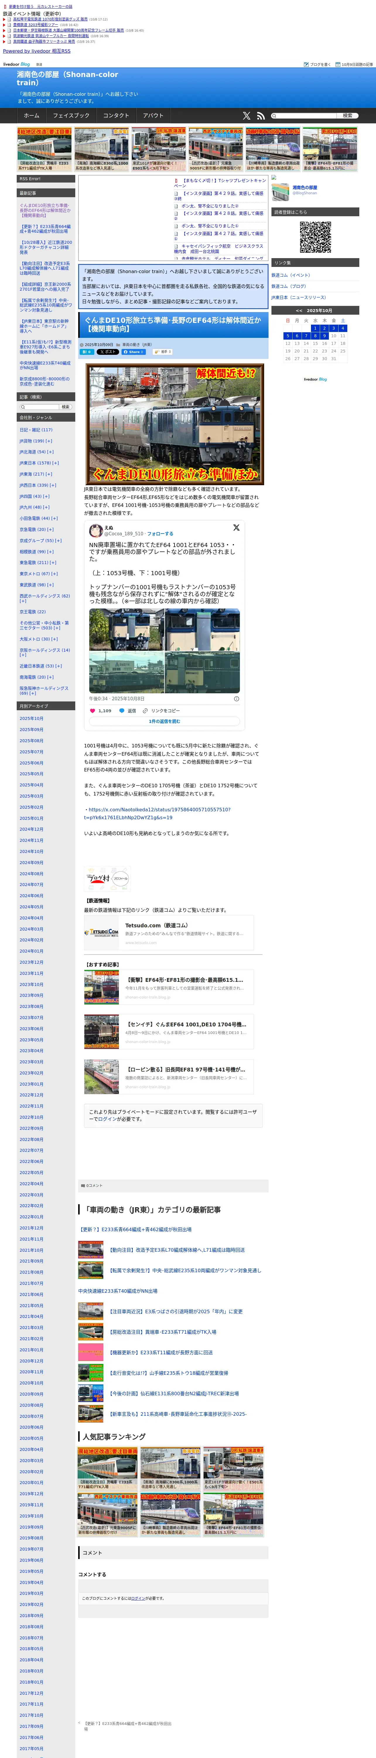376x1758 pixels.
Task: Expand the JR西日本 (339) category
Action: [x=53, y=485]
